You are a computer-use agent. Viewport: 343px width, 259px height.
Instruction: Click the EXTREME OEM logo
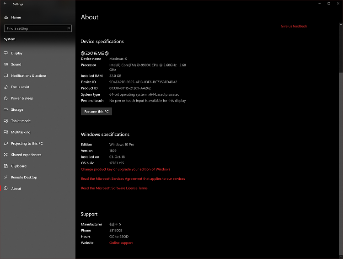click(x=95, y=53)
